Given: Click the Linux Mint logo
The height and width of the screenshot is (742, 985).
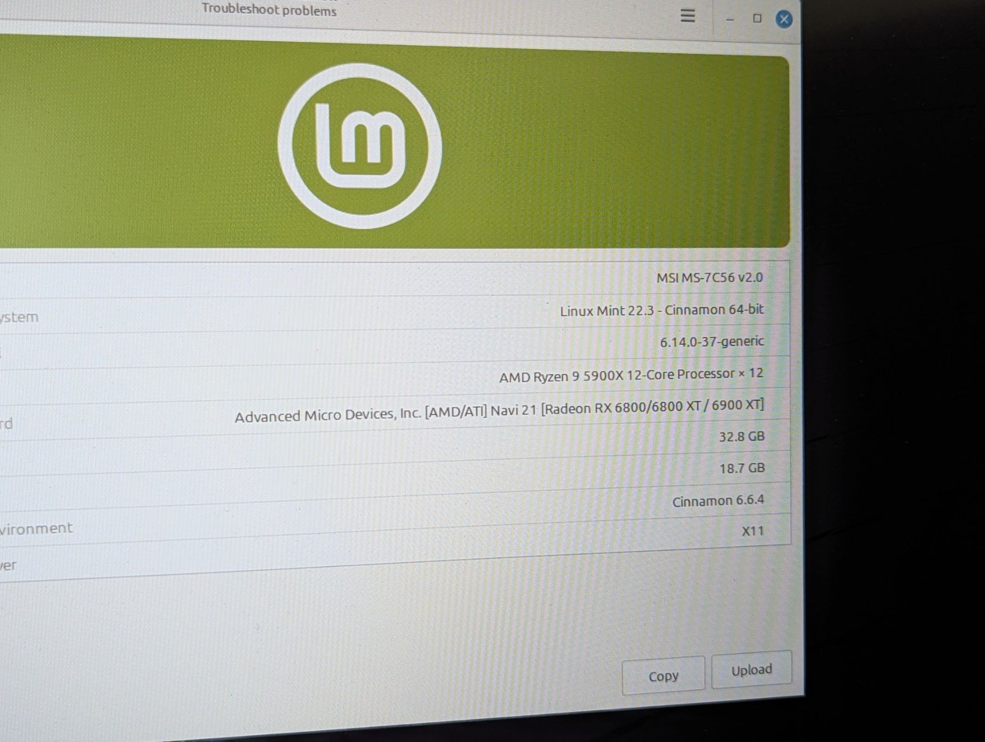Looking at the screenshot, I should pos(360,146).
